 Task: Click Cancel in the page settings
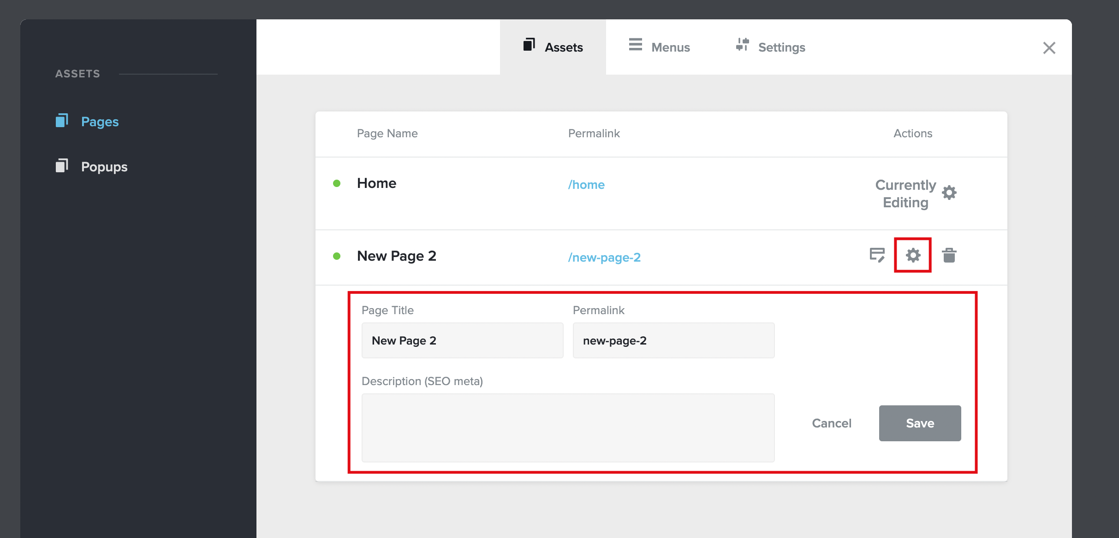(x=831, y=423)
